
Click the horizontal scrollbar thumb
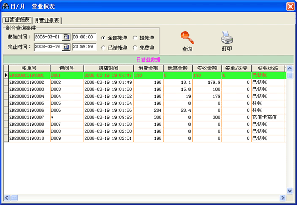tap(14, 198)
